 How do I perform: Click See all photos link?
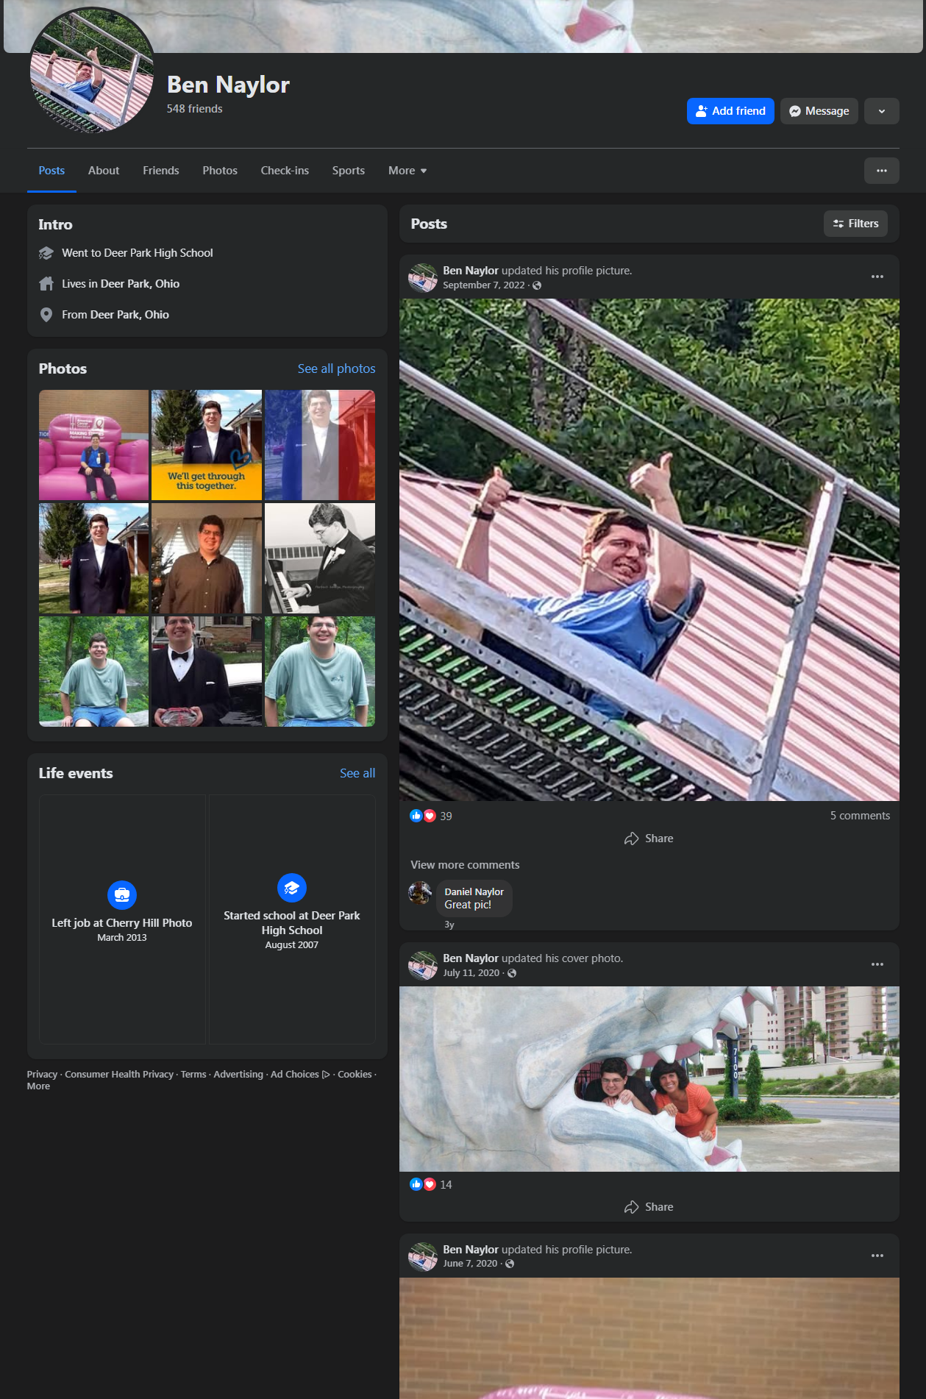pyautogui.click(x=336, y=369)
